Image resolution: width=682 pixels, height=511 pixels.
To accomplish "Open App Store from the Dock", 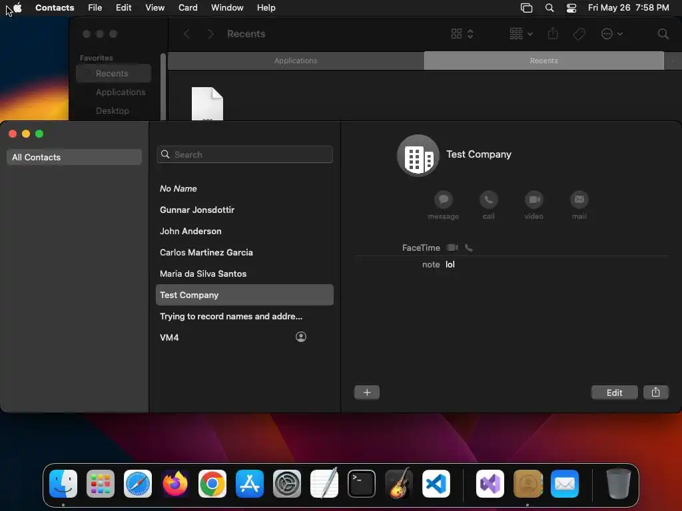I will tap(250, 484).
